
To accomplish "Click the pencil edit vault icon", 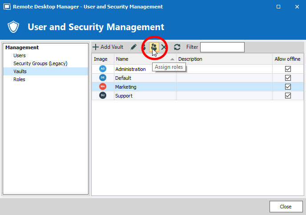I will 133,47.
